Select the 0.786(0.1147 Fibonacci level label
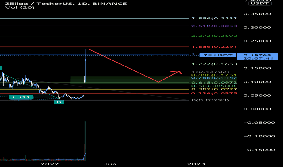This screenshot has height=167, width=283. [214, 78]
